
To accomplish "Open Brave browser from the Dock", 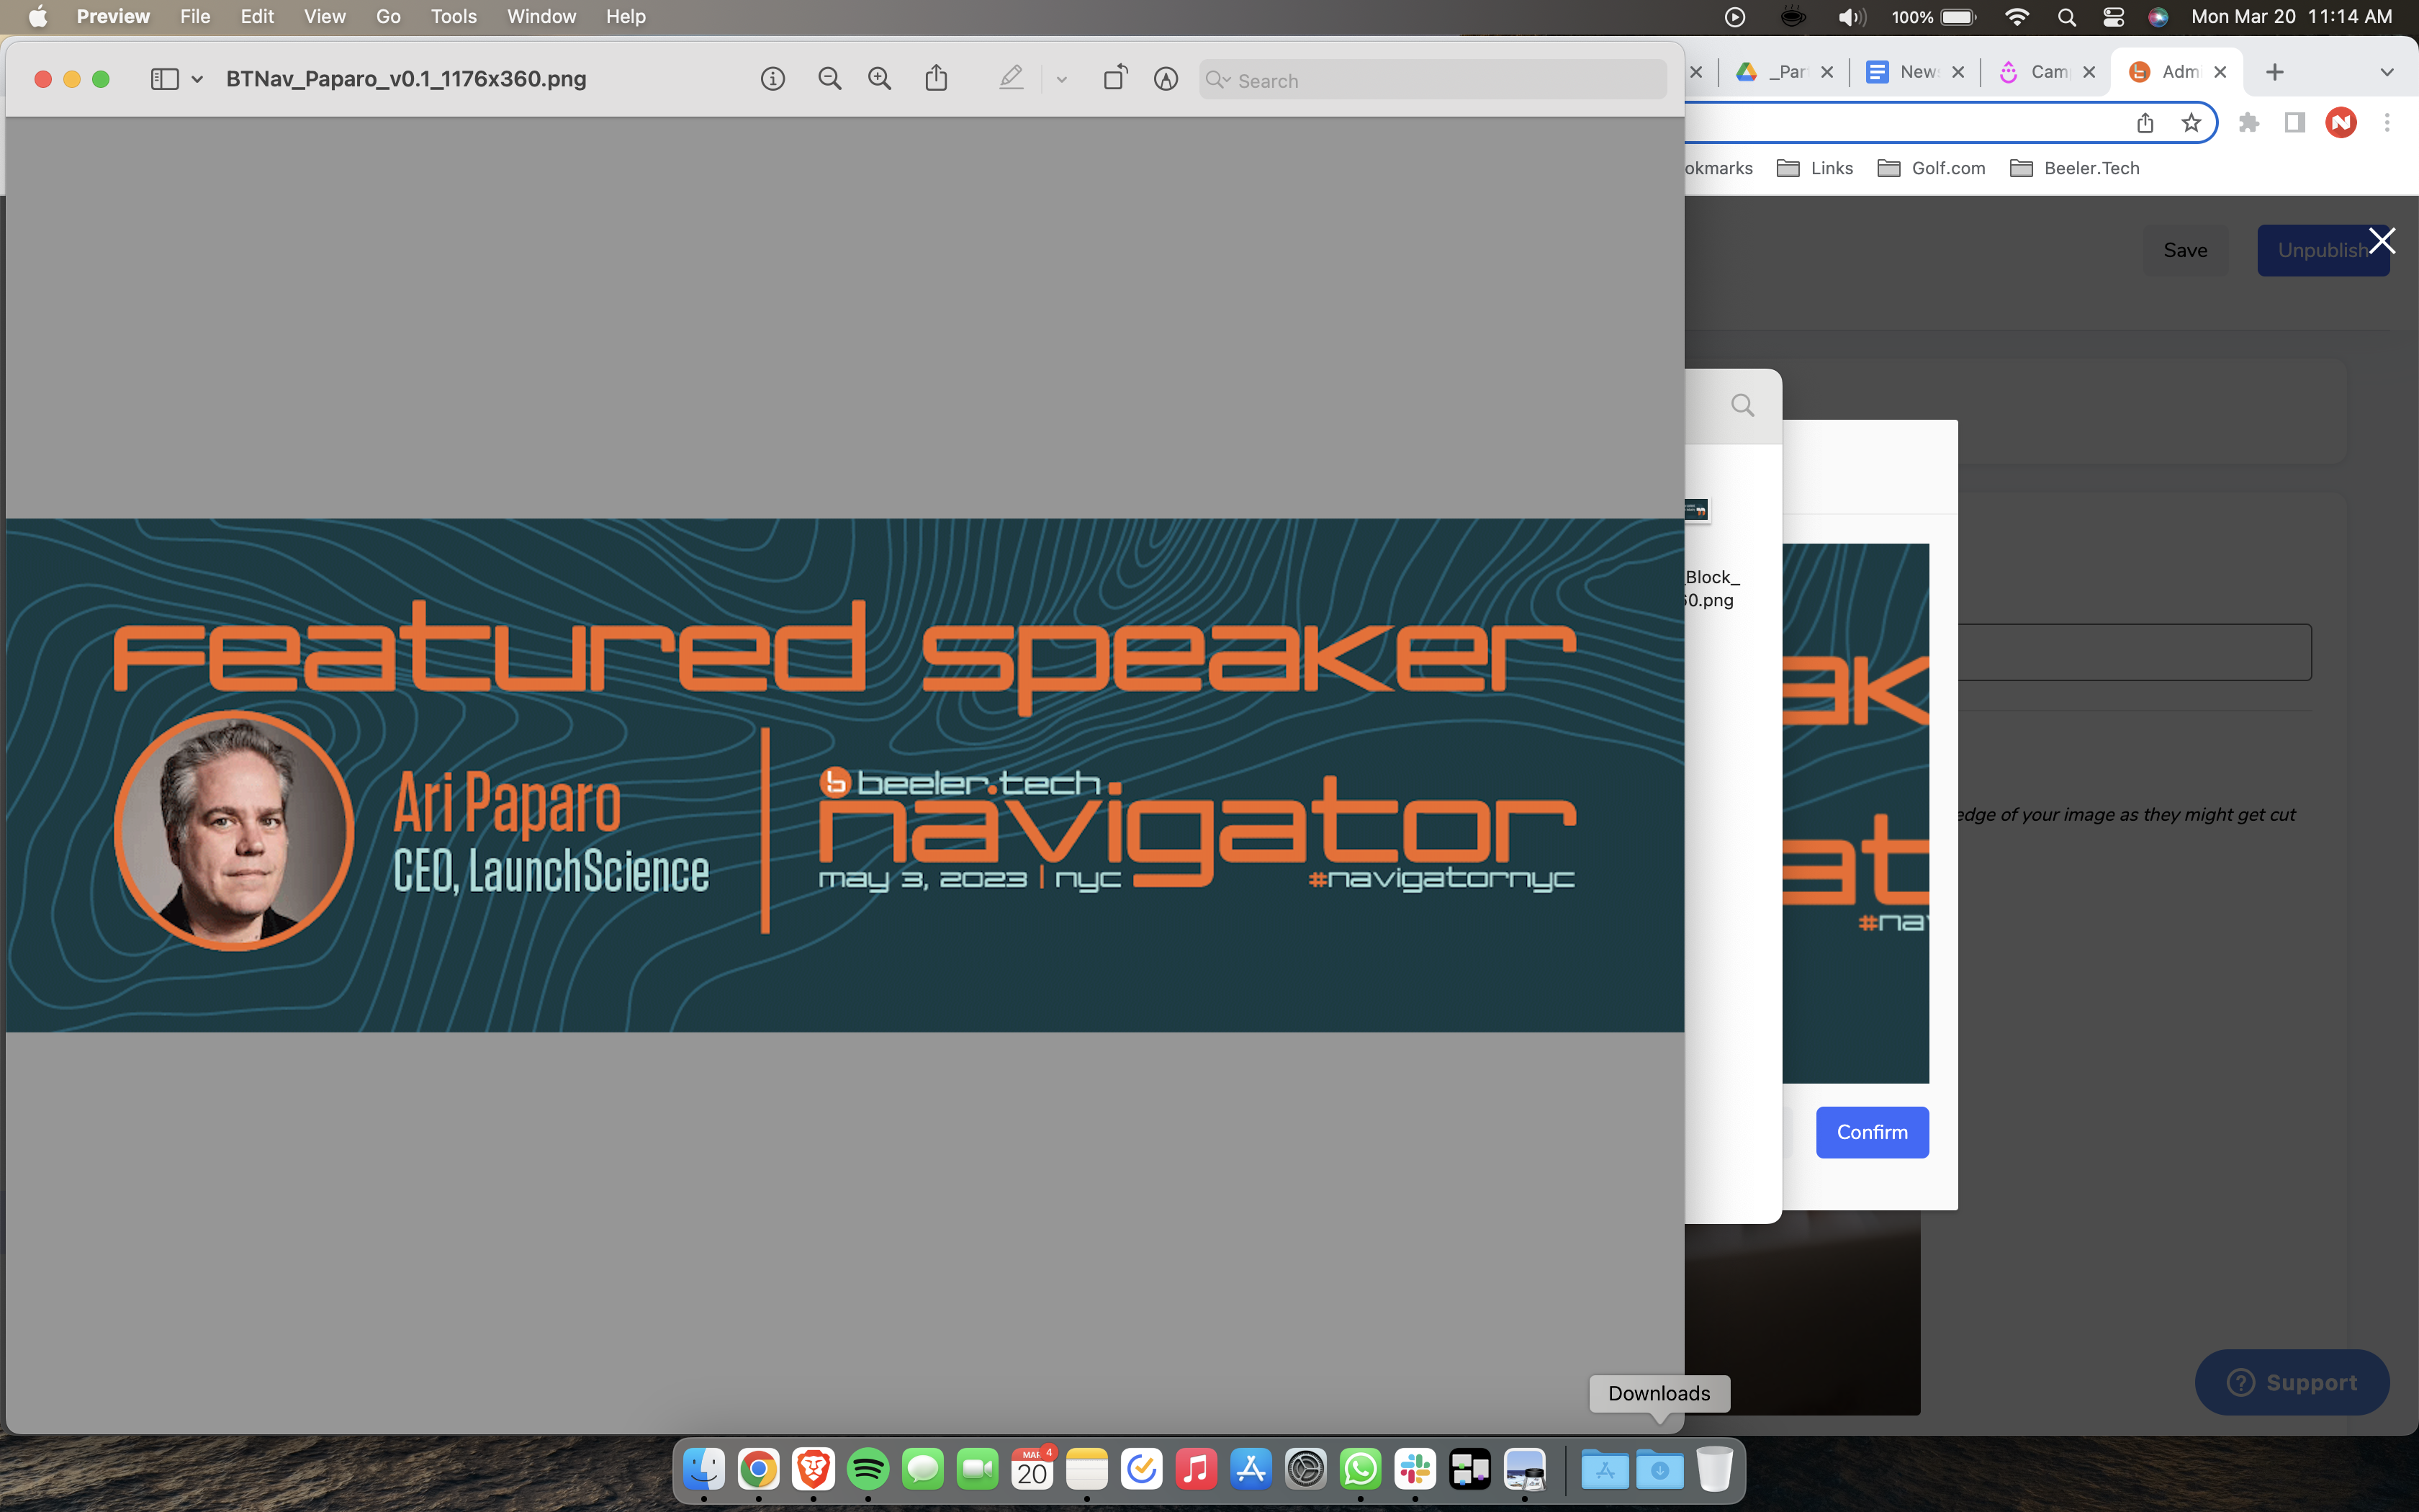I will tap(814, 1469).
